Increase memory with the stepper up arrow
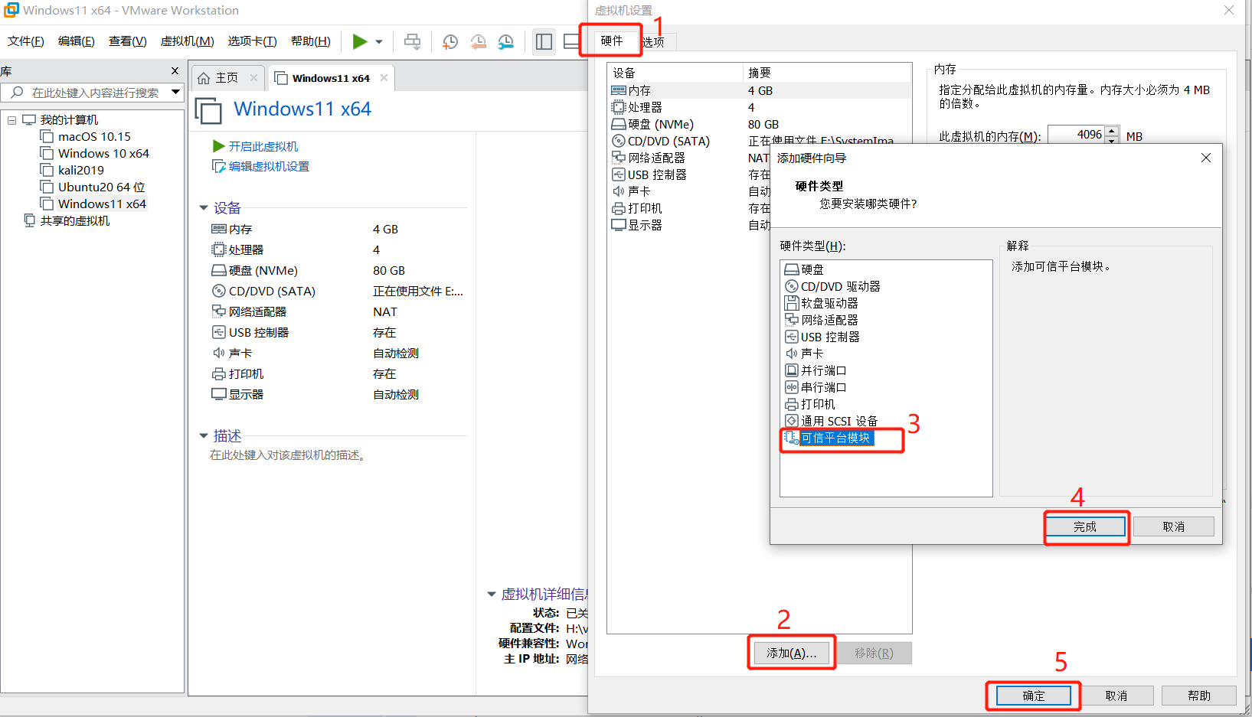Screen dimensions: 1252x717 coord(1112,130)
